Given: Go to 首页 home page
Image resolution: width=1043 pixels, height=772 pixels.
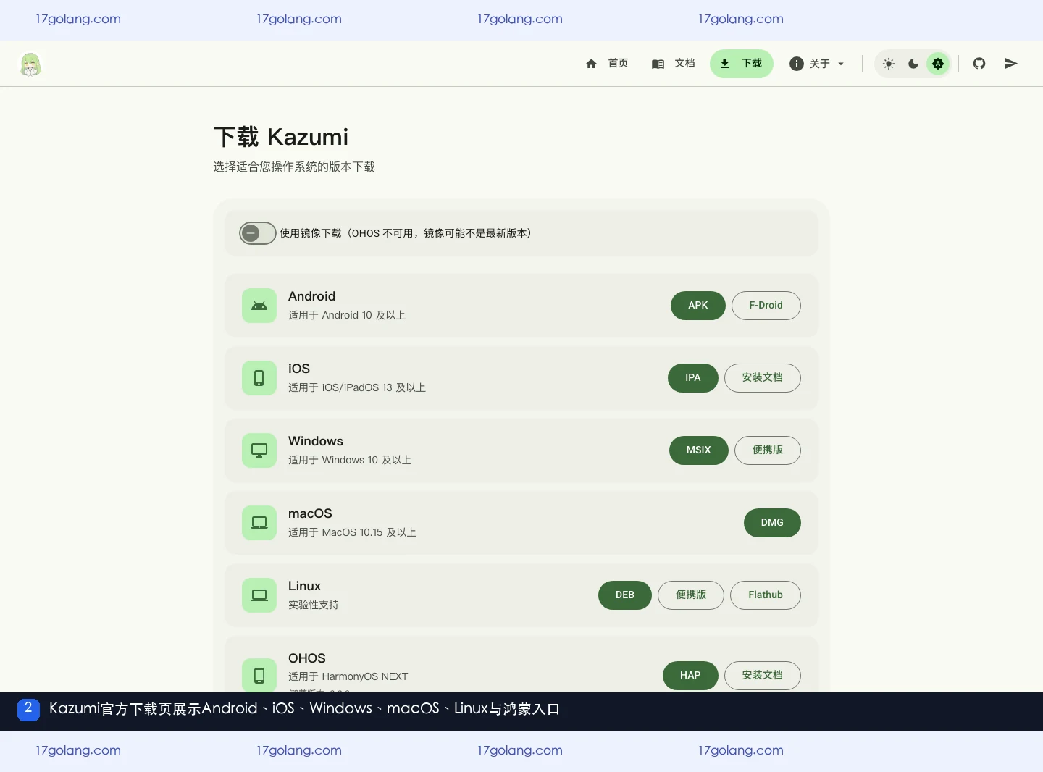Looking at the screenshot, I should pyautogui.click(x=607, y=64).
